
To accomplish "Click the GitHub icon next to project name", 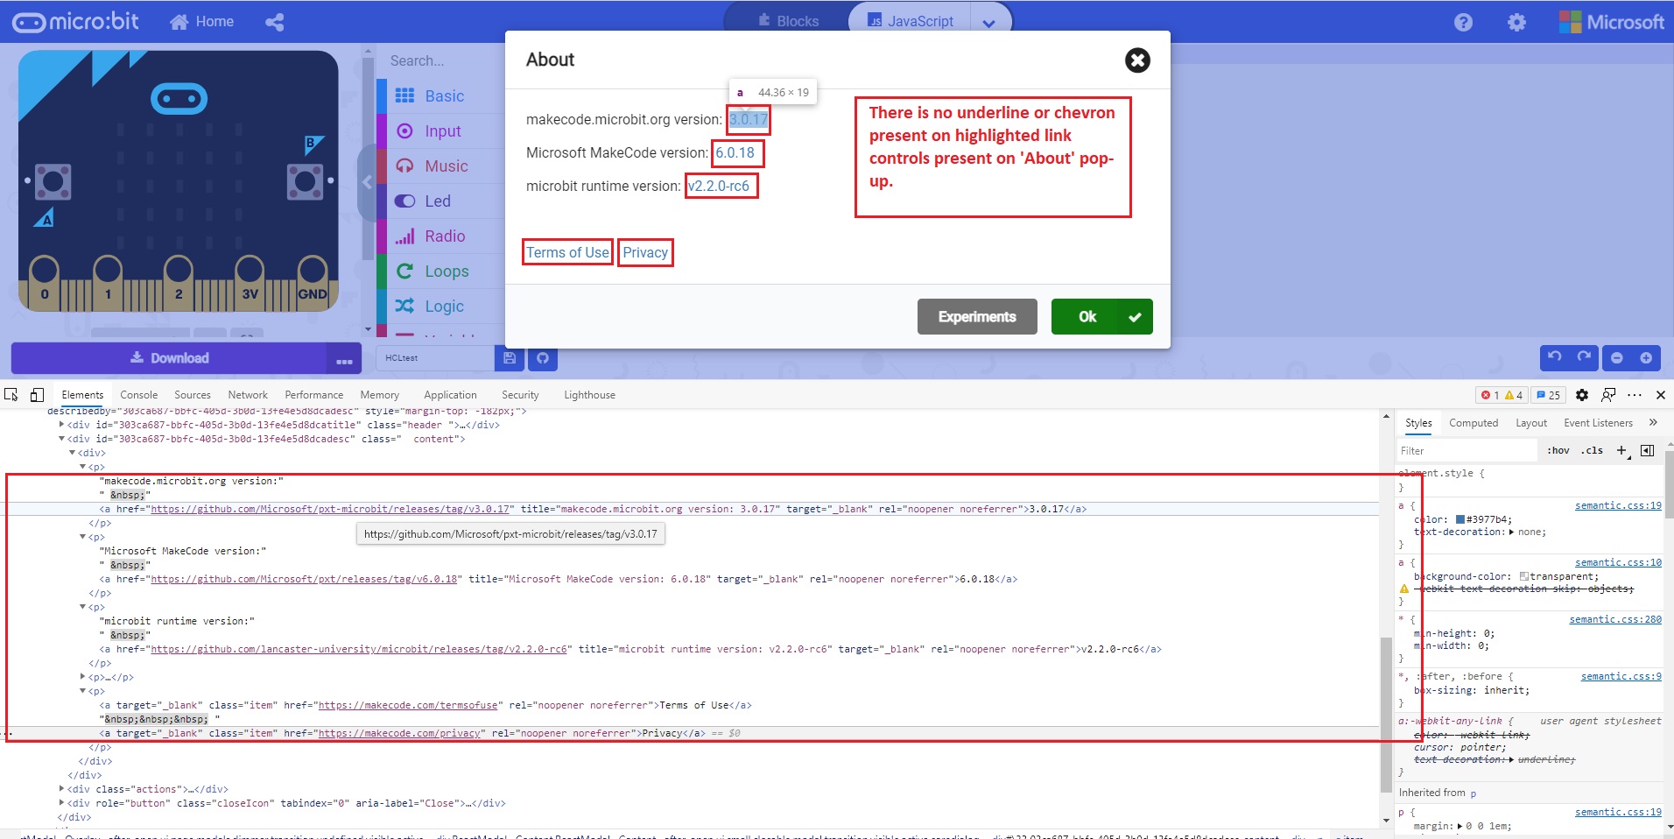I will (x=544, y=358).
